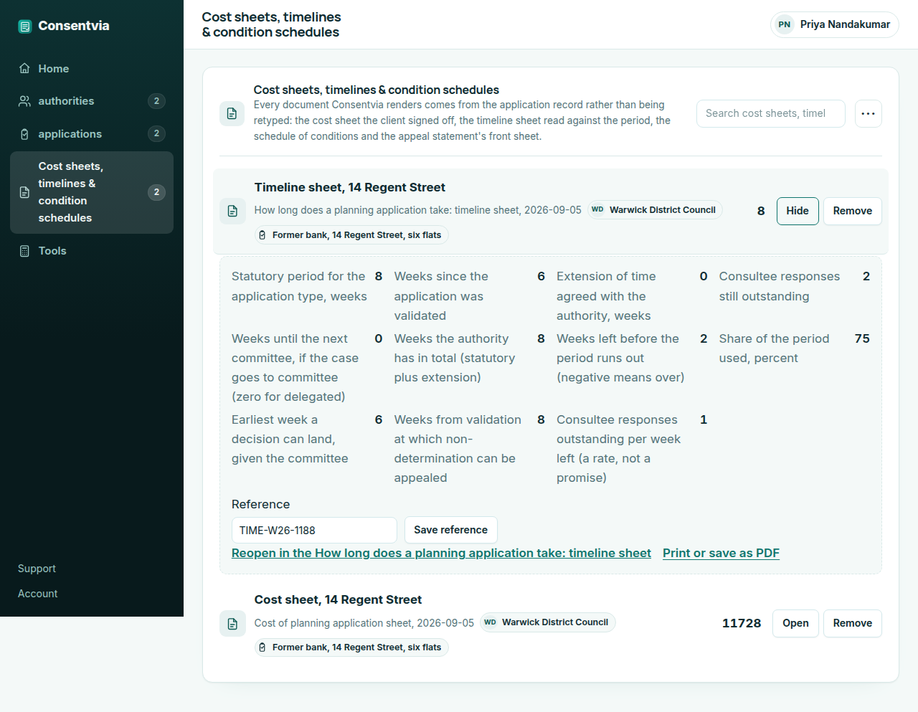Click the Cost sheet, 14 Regent Street title
Screen dimensions: 918x712
point(338,599)
